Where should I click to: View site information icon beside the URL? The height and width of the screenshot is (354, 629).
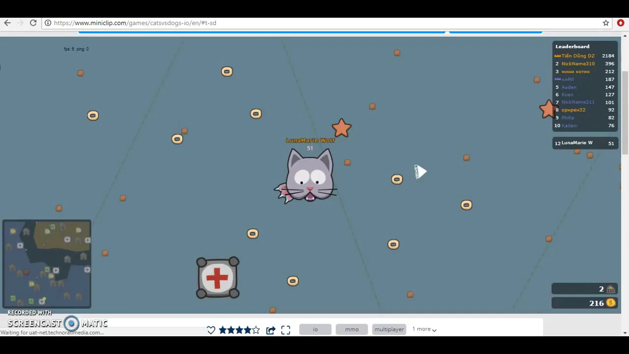48,23
